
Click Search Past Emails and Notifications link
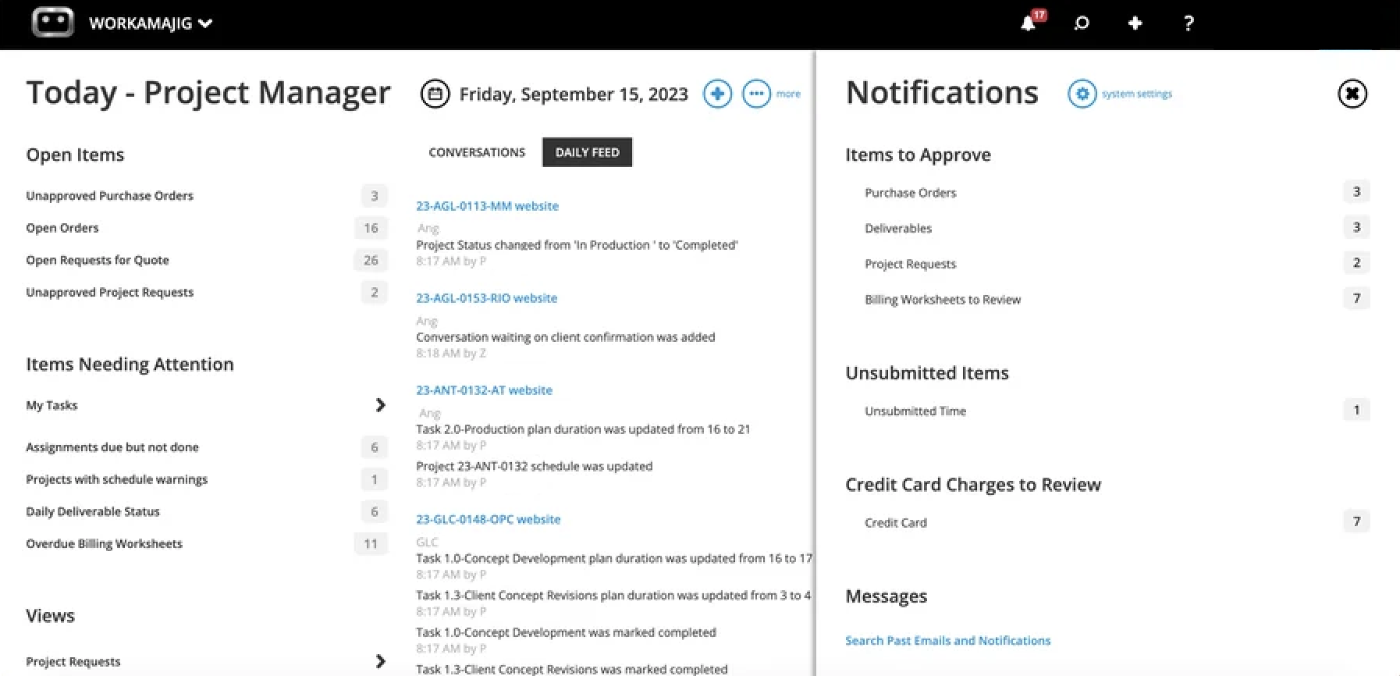click(x=947, y=641)
